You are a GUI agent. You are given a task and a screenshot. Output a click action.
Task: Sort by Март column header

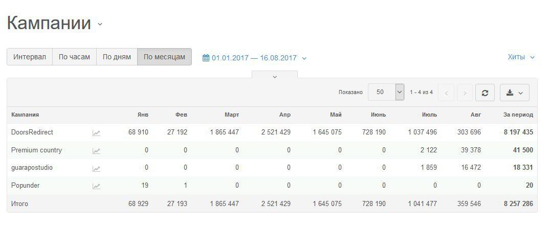coord(232,115)
